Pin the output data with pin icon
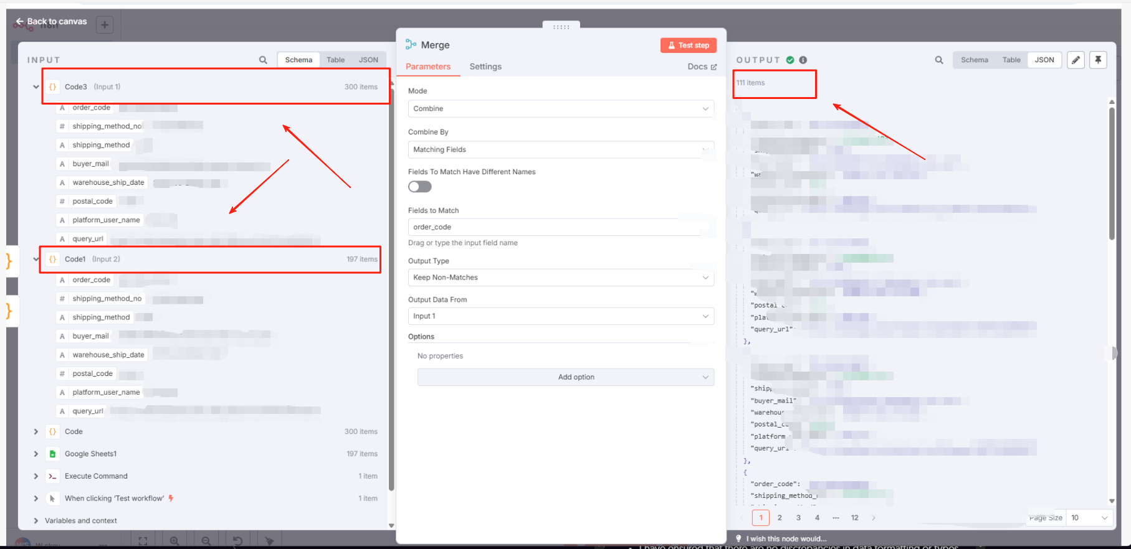Viewport: 1131px width, 549px height. (1098, 60)
